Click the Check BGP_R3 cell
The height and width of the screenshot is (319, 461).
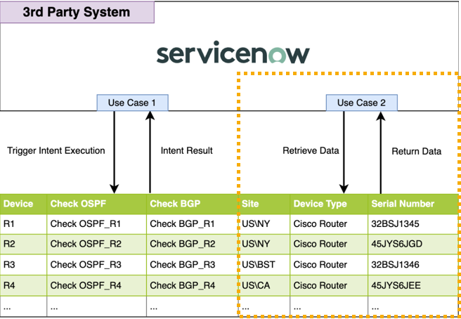click(x=182, y=265)
